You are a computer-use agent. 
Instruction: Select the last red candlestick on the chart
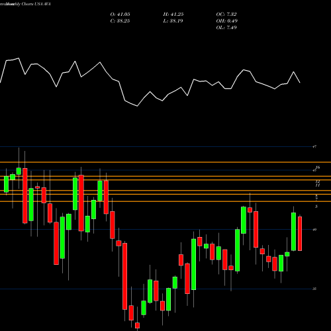tap(300, 234)
